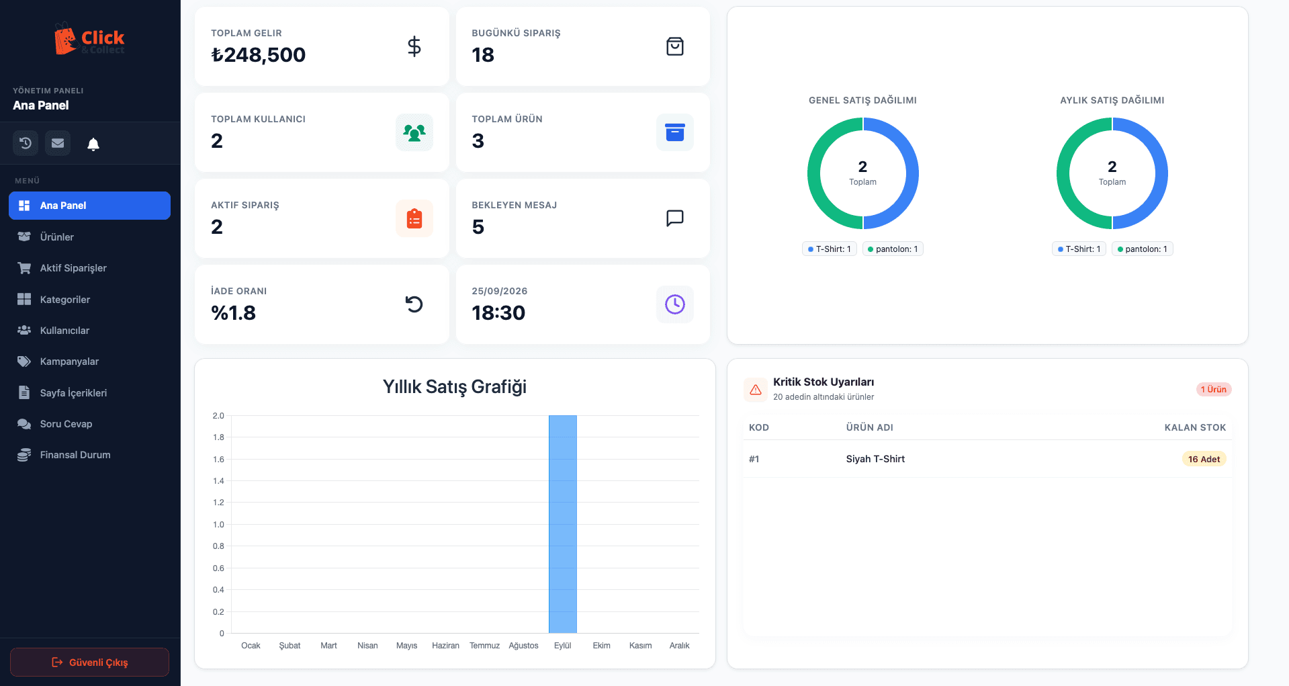This screenshot has height=686, width=1289.
Task: Toggle pantolon legend in Aylık Satış chart
Action: 1143,249
